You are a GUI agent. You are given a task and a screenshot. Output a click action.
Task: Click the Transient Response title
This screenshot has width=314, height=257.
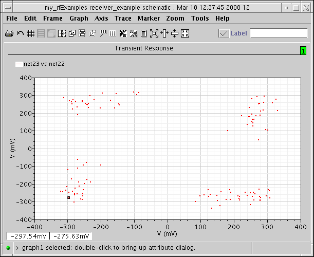[143, 48]
